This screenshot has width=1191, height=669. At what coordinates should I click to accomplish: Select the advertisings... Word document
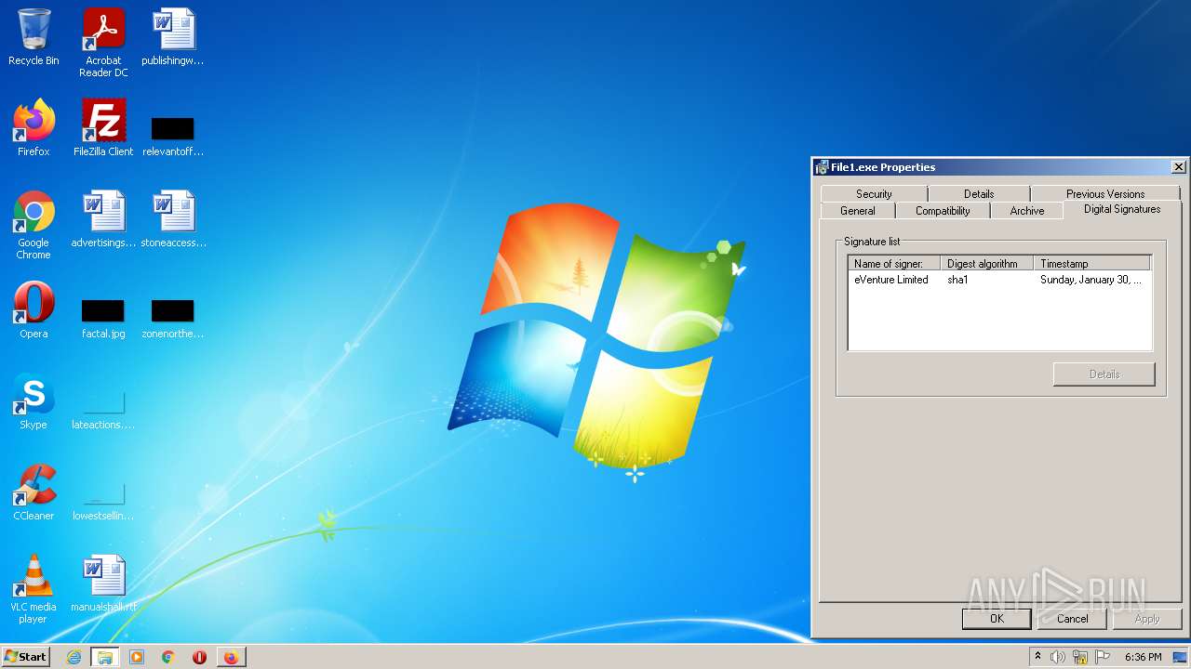(x=103, y=219)
